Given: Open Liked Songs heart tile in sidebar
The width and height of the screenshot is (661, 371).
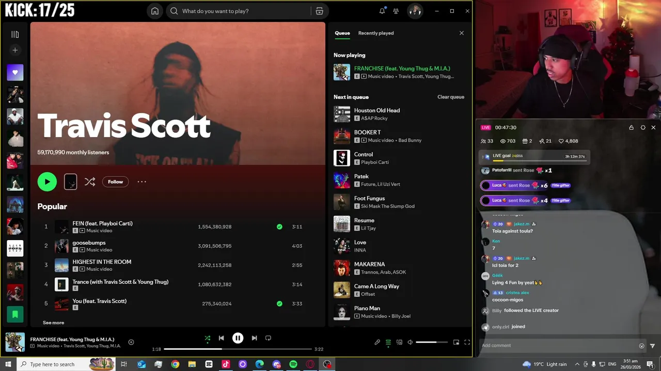Looking at the screenshot, I should 15,73.
